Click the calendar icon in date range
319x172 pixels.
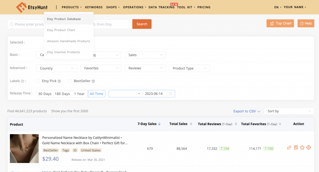click(x=170, y=94)
